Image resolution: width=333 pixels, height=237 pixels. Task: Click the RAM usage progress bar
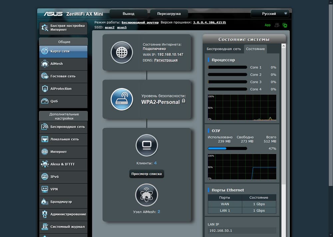click(227, 149)
